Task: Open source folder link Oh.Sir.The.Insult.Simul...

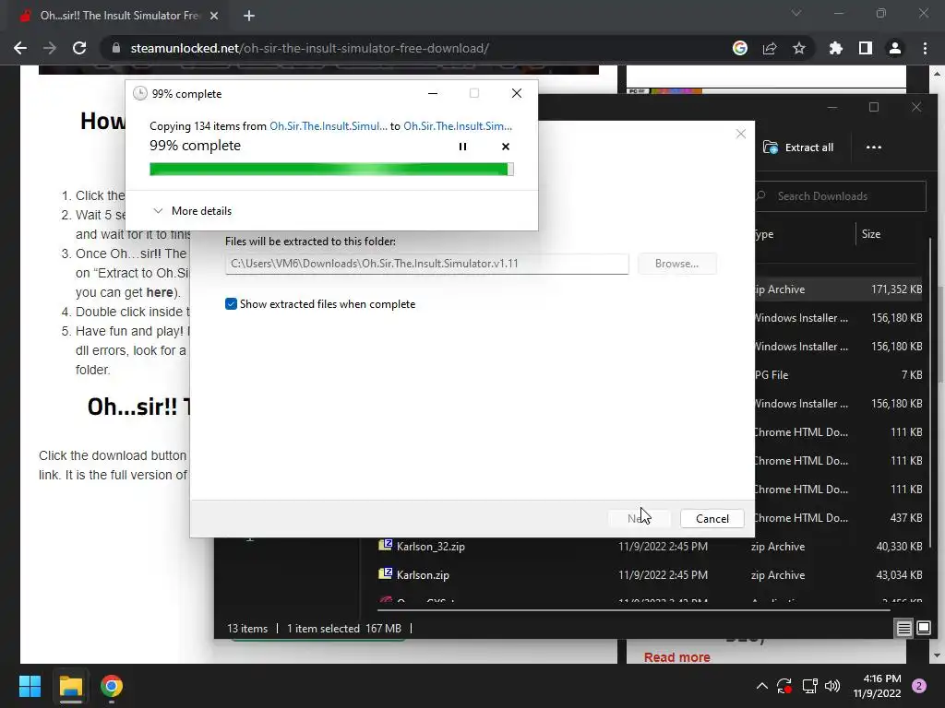Action: (329, 125)
